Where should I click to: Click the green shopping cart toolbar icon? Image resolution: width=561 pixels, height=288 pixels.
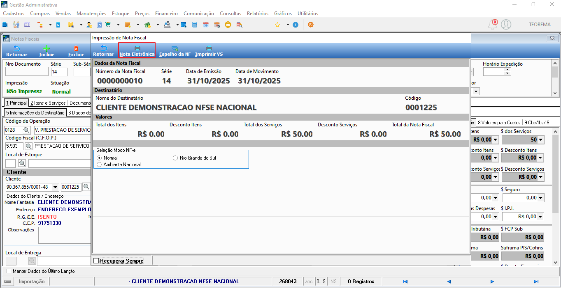click(x=108, y=25)
